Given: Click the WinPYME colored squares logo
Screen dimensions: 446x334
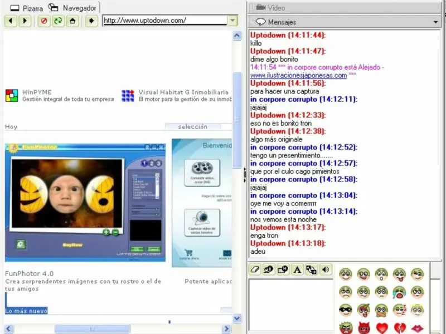Looking at the screenshot, I should coord(12,96).
